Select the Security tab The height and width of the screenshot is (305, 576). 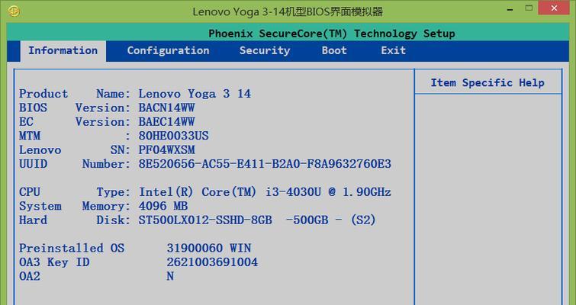tap(265, 50)
